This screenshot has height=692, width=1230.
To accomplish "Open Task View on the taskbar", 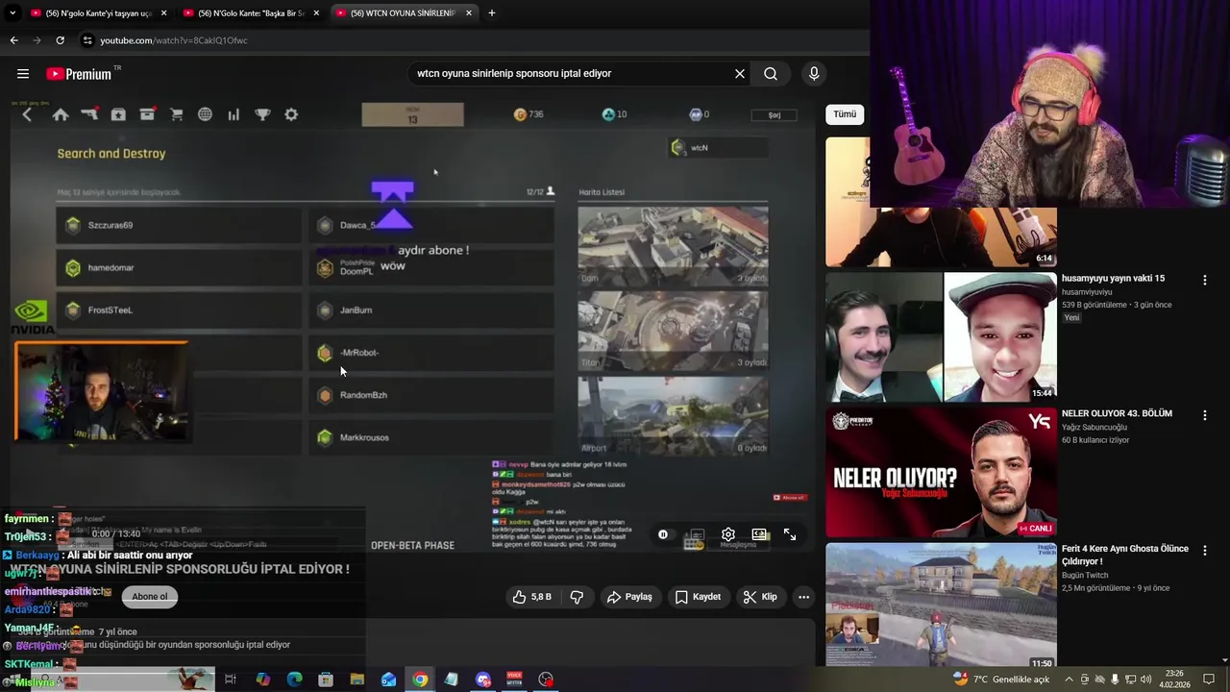I will tap(231, 680).
